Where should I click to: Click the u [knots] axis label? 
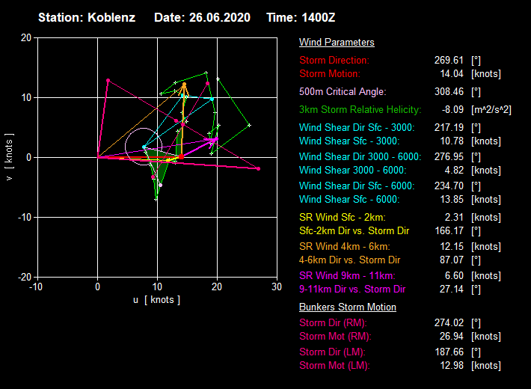click(156, 300)
